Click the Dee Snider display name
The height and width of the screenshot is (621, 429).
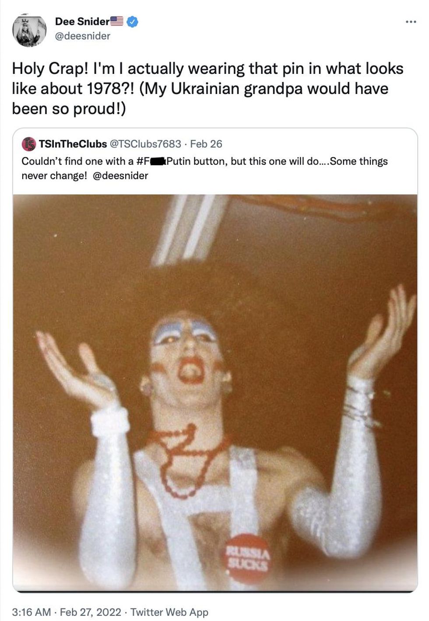tap(82, 21)
